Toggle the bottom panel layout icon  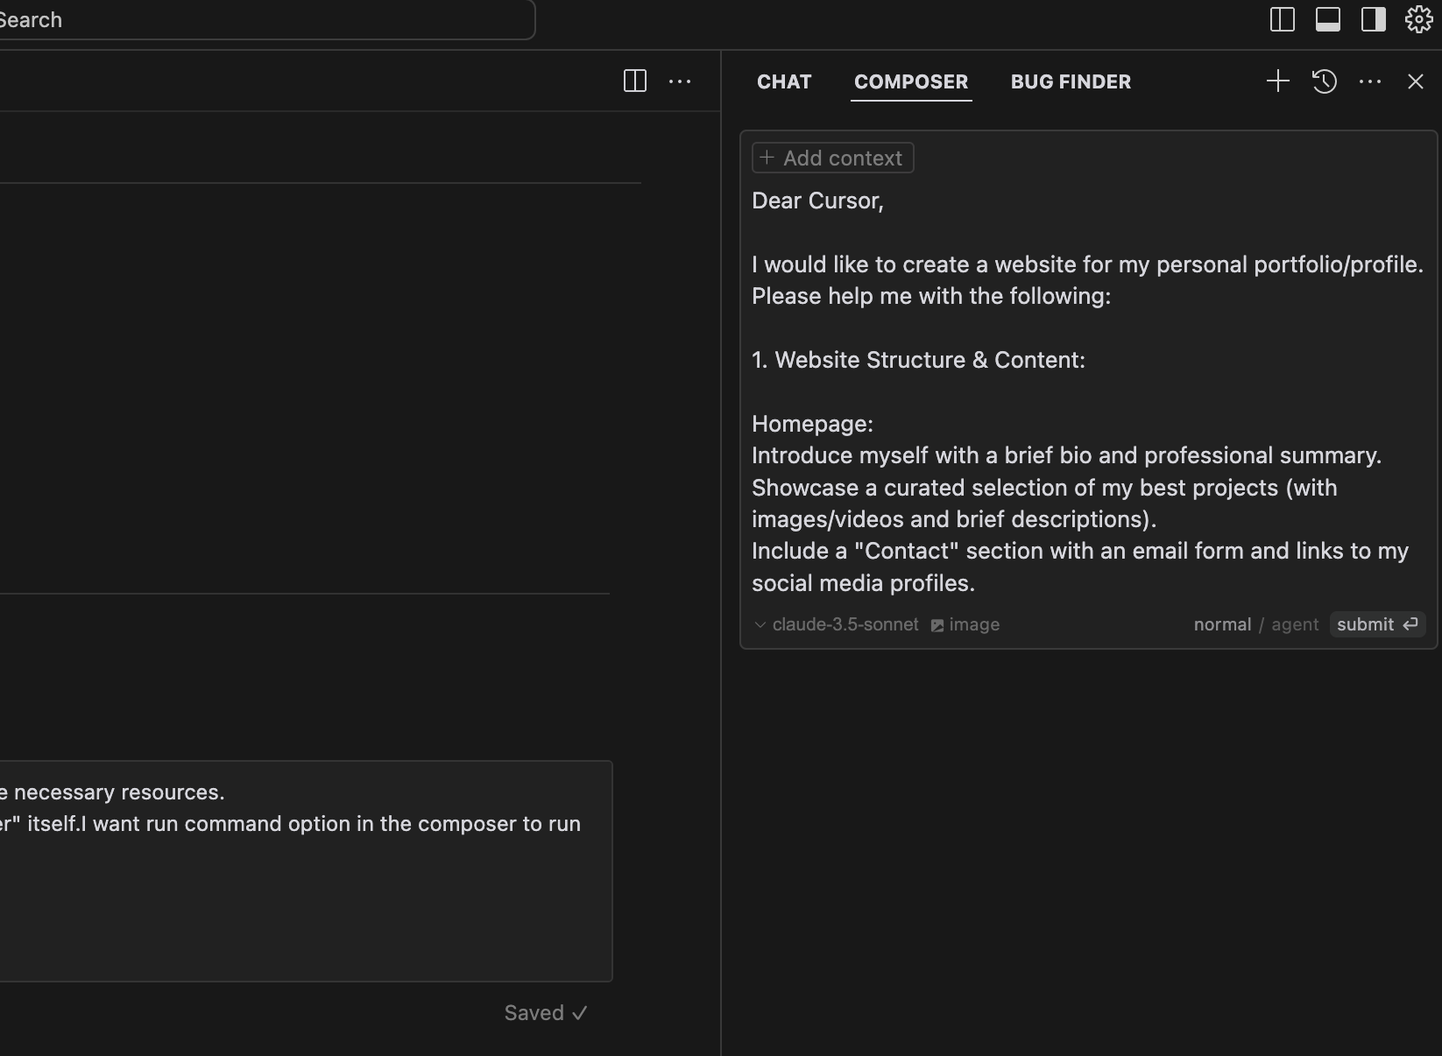[1328, 19]
